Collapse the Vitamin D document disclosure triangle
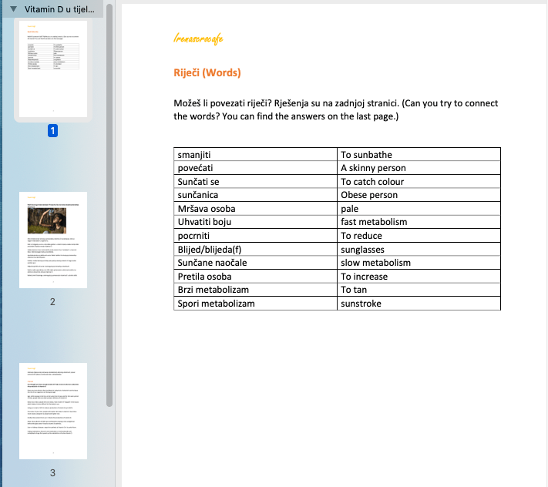 (x=13, y=8)
